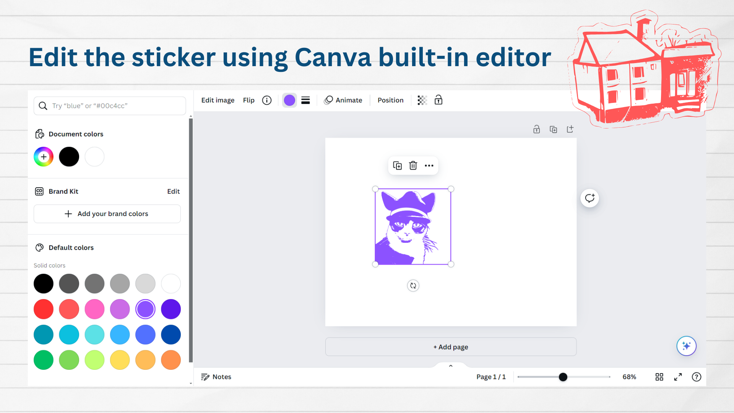
Task: Open grid view of pages
Action: tap(659, 377)
